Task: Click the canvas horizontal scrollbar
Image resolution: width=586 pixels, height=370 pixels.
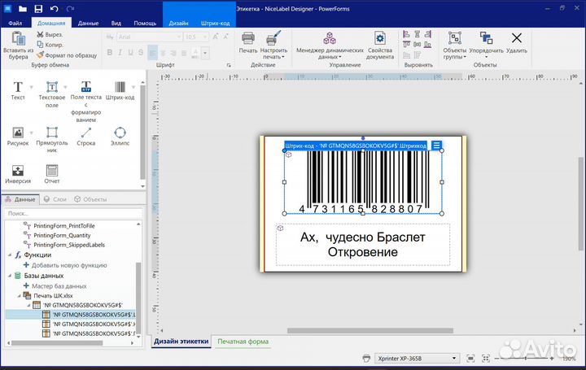Action: pos(370,331)
